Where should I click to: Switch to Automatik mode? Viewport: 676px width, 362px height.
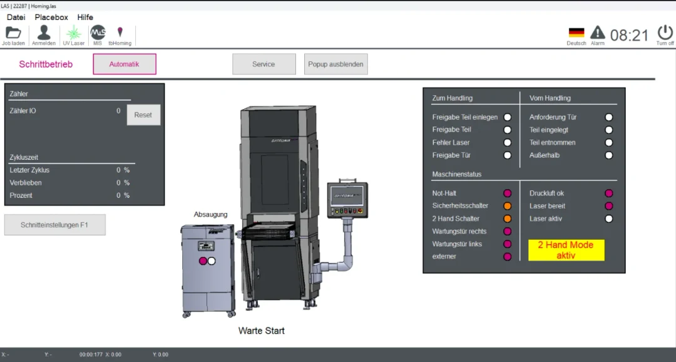[x=125, y=64]
